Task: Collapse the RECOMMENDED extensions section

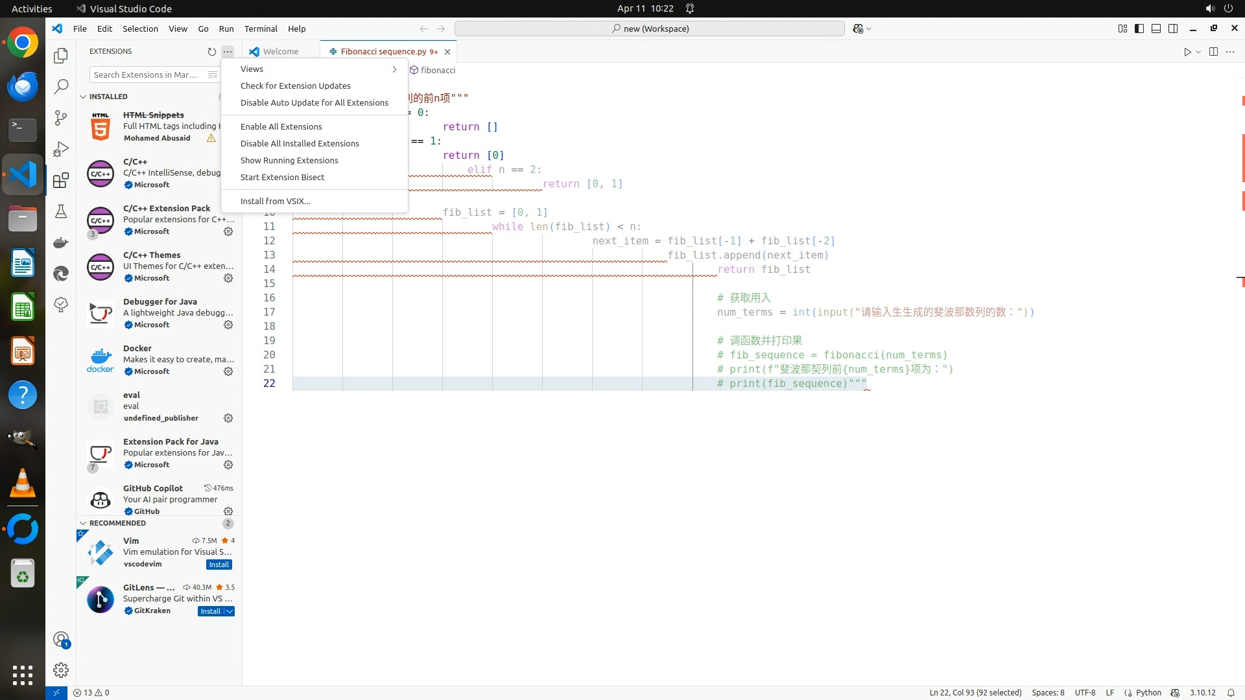Action: 83,523
